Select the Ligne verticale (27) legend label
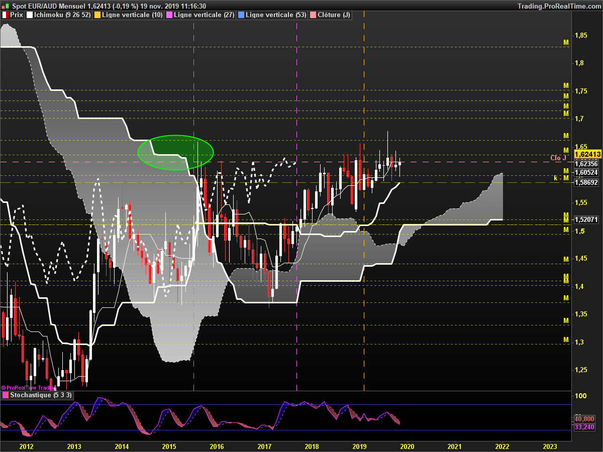Viewport: 603px width, 452px height. (x=204, y=15)
